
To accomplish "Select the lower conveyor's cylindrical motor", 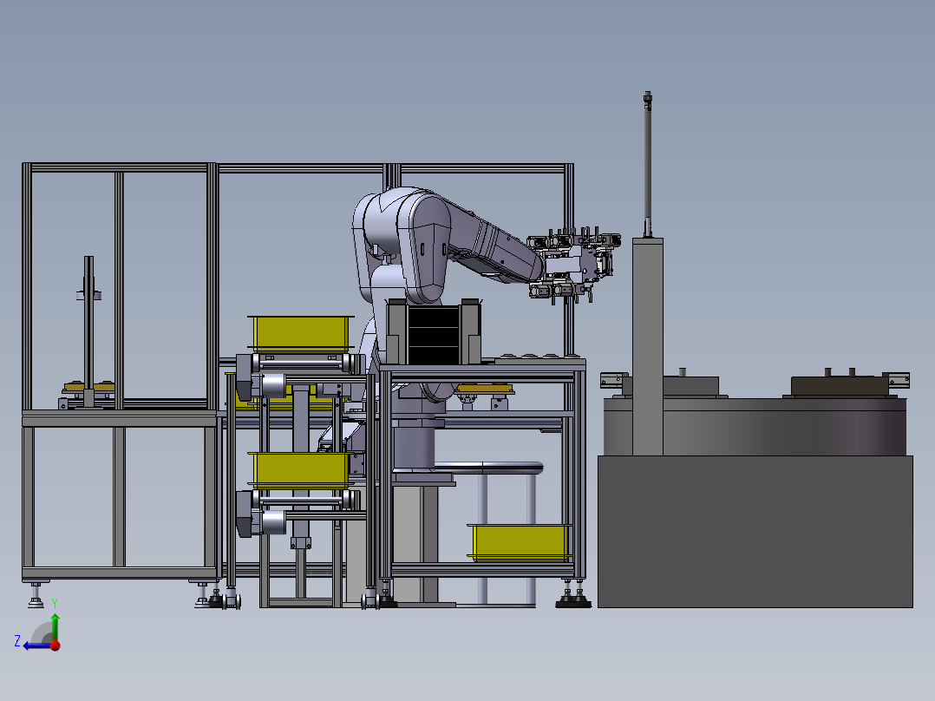I will click(x=272, y=522).
